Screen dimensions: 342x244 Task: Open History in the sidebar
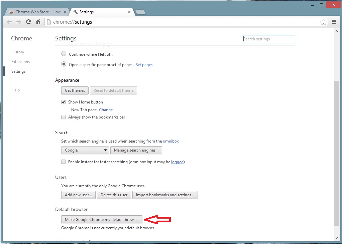(x=18, y=52)
